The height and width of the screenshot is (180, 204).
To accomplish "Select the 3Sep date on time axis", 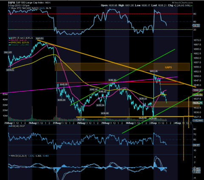I will [x=154, y=123].
